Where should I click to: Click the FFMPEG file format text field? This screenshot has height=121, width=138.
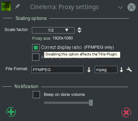[57, 69]
